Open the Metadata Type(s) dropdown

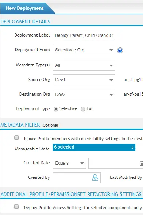click(x=84, y=65)
